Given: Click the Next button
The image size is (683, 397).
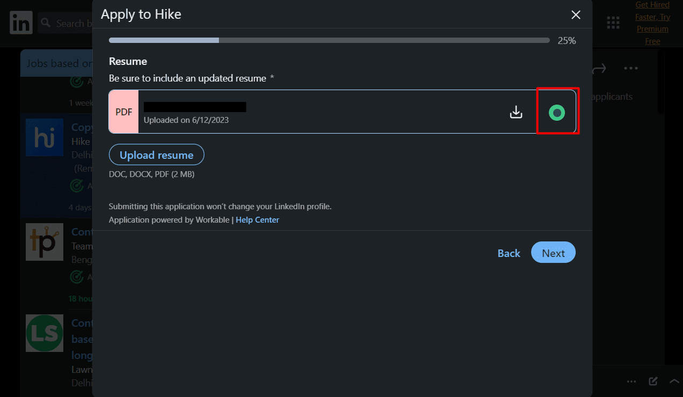Looking at the screenshot, I should [553, 253].
